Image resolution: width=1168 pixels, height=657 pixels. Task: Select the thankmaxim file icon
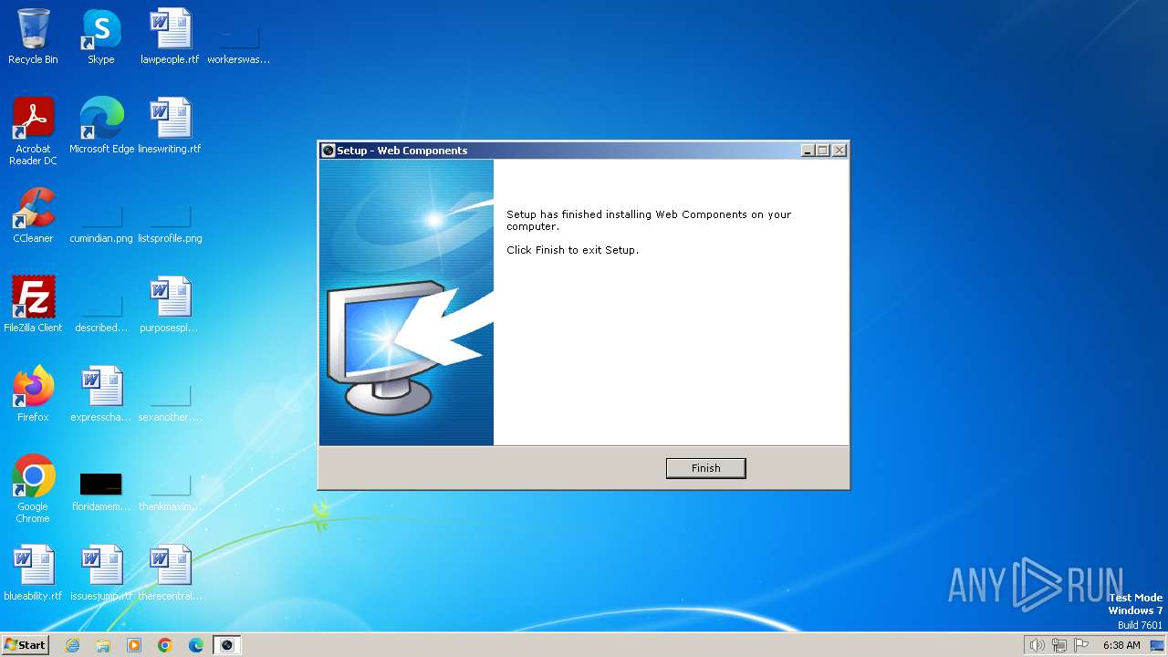pyautogui.click(x=170, y=493)
